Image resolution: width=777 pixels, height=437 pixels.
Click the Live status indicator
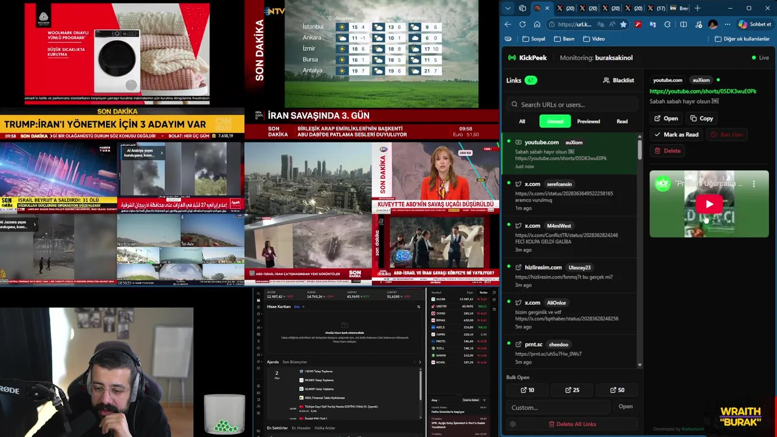pyautogui.click(x=760, y=58)
